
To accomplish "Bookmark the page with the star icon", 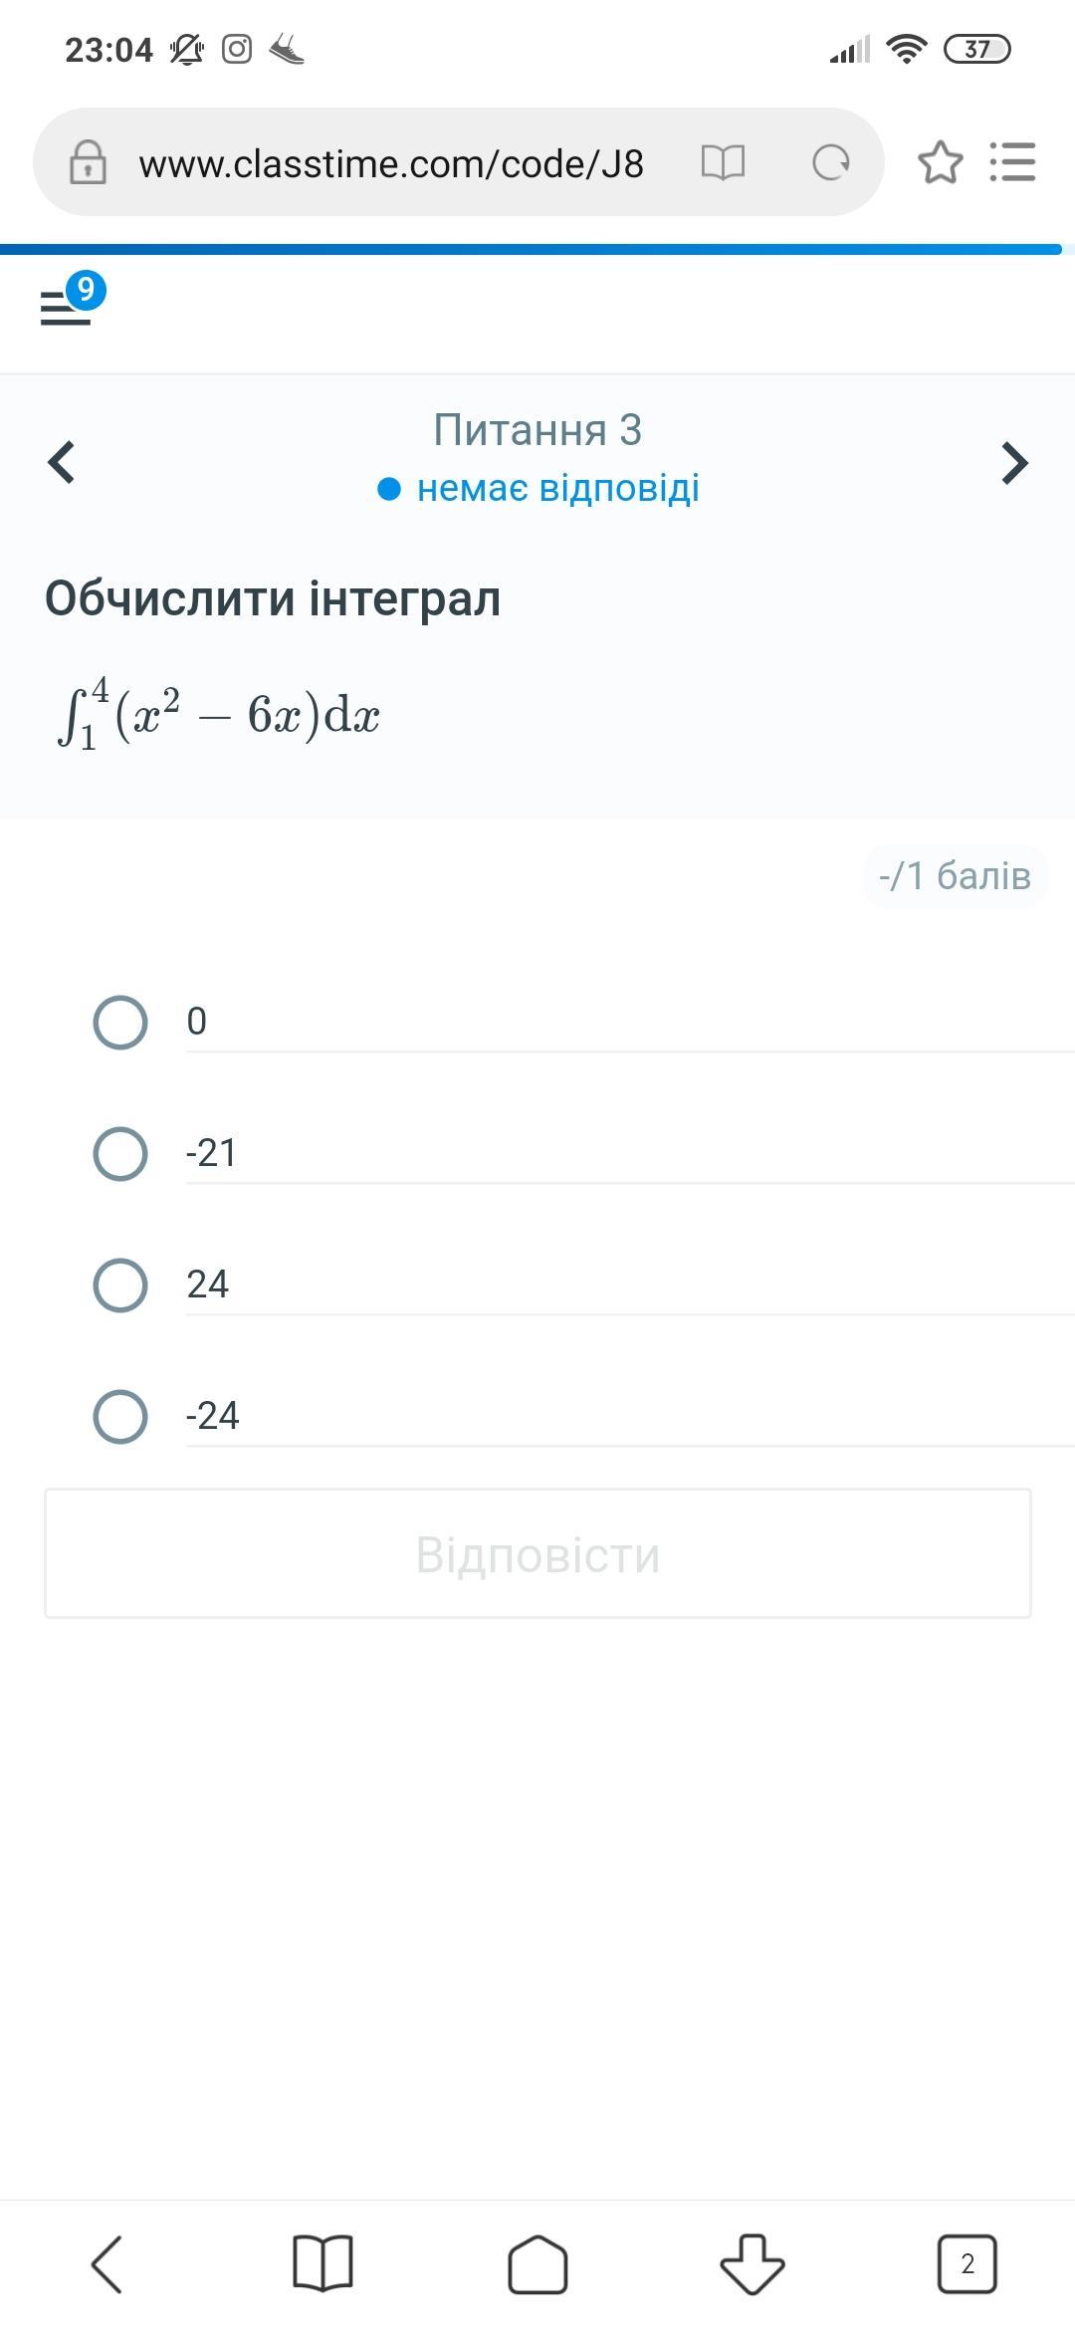I will coord(940,162).
